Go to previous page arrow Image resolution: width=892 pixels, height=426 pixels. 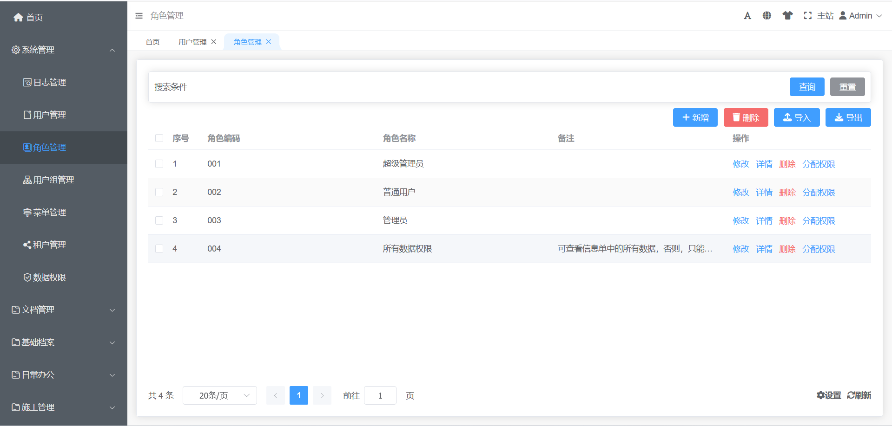(x=276, y=395)
